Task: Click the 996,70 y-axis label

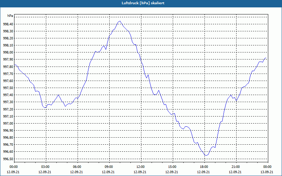Action: tap(8, 145)
